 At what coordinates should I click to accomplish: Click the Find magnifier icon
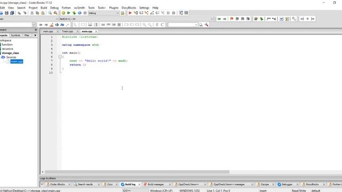pyautogui.click(x=50, y=13)
